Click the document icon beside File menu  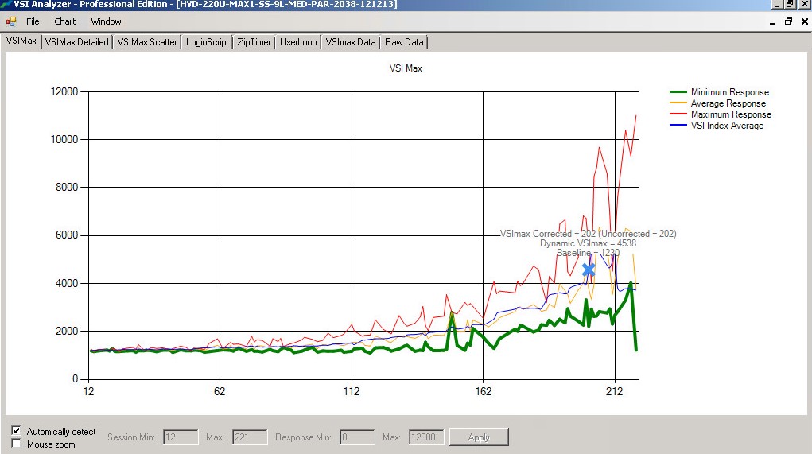[11, 21]
